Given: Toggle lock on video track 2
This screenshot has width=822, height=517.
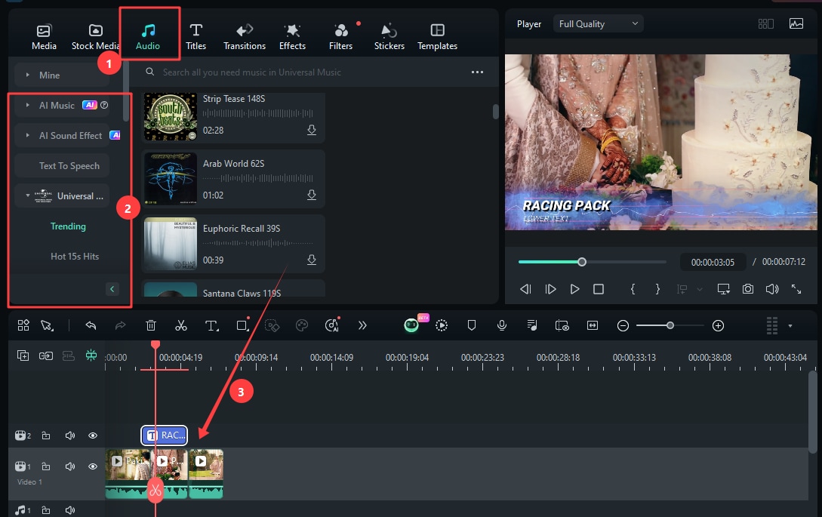Looking at the screenshot, I should coord(46,435).
